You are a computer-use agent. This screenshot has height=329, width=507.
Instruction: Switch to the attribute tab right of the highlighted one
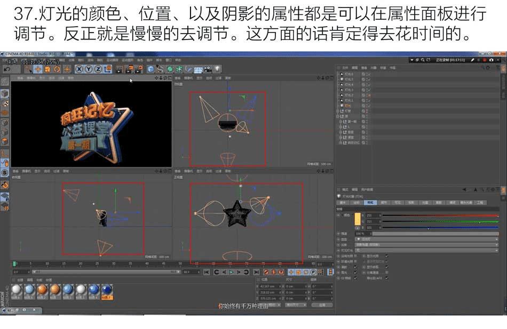[x=384, y=202]
